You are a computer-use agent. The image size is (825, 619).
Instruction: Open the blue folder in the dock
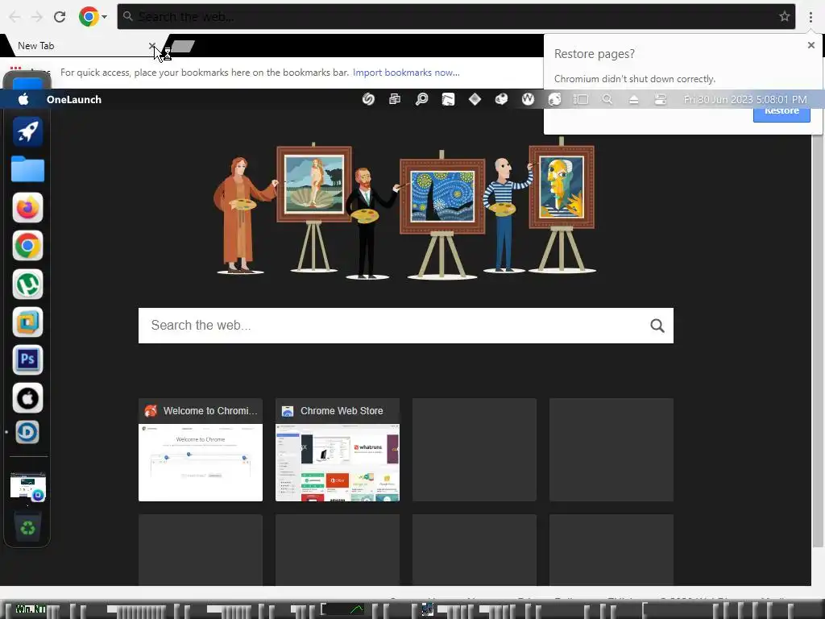[x=27, y=169]
